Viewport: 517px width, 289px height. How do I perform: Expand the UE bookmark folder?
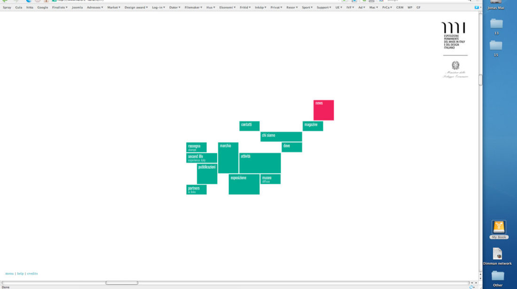point(339,7)
